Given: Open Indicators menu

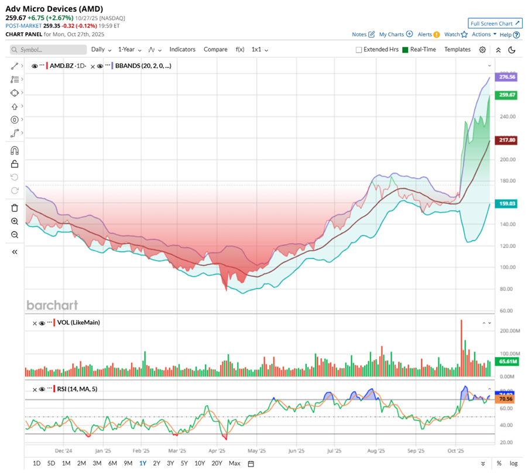Looking at the screenshot, I should [x=182, y=50].
